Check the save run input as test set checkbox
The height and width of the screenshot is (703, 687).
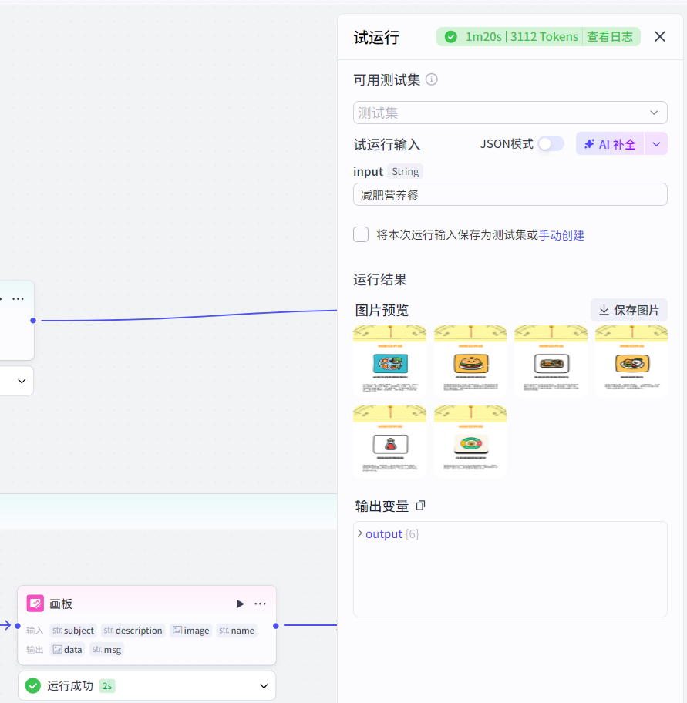[x=361, y=234]
